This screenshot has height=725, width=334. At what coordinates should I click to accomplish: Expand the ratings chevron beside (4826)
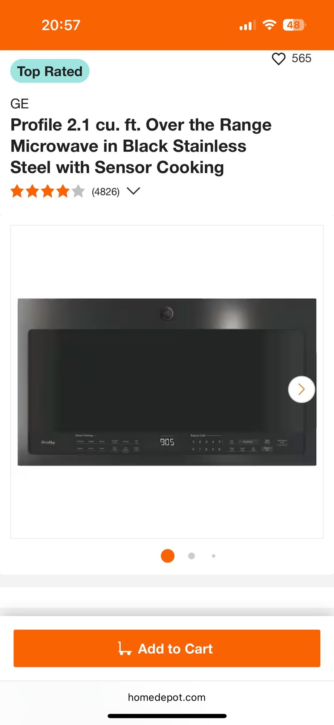(133, 191)
